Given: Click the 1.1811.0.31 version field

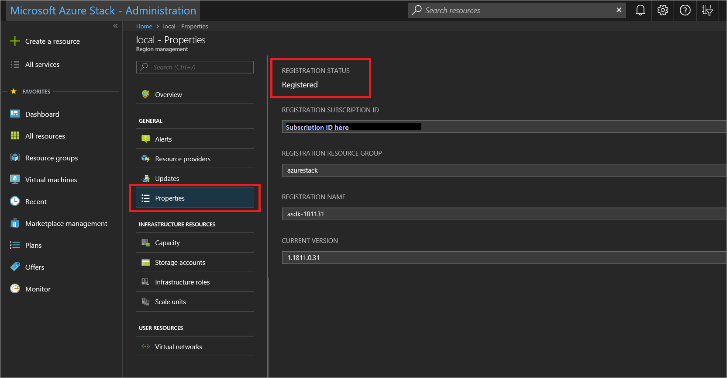Looking at the screenshot, I should click(x=504, y=258).
